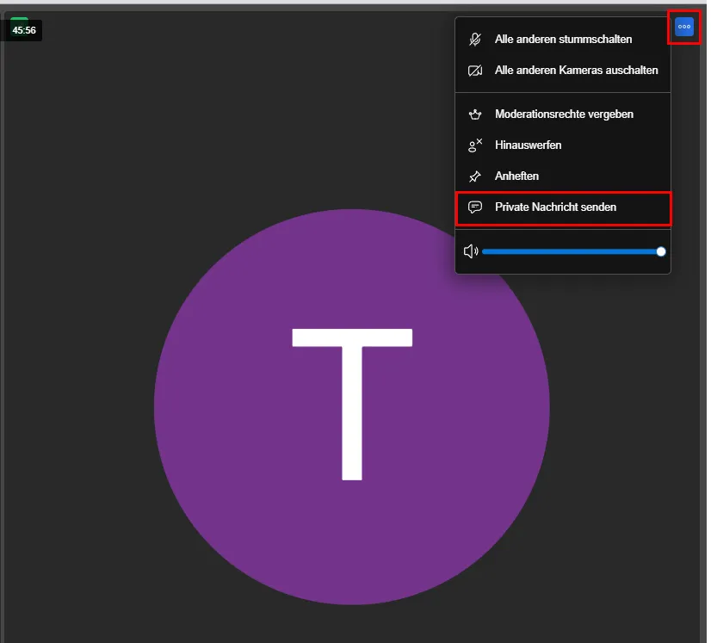Select "Moderationsrechte vergeben" entry
The width and height of the screenshot is (711, 643).
564,114
